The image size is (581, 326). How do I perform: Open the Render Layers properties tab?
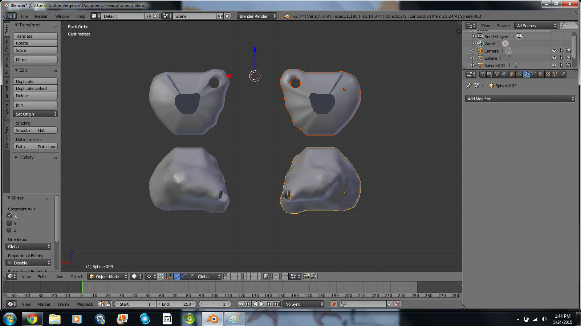coord(490,74)
